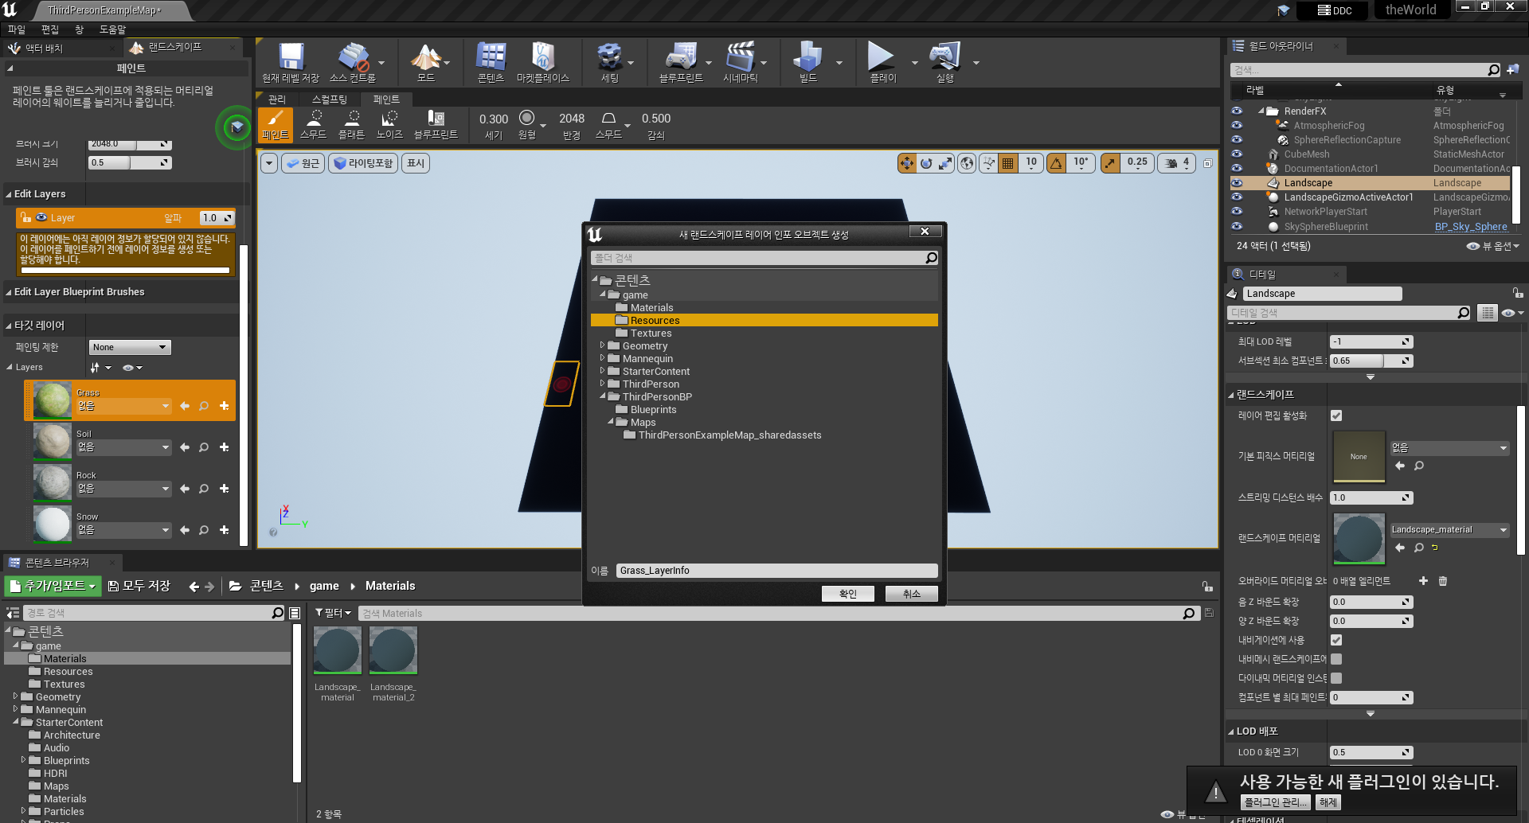
Task: Open the Modes toolbar icon
Action: [426, 62]
